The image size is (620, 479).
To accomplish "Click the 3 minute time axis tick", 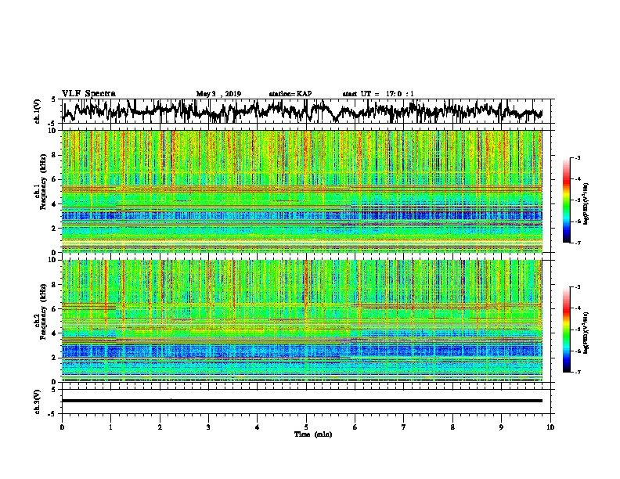I will pyautogui.click(x=208, y=427).
